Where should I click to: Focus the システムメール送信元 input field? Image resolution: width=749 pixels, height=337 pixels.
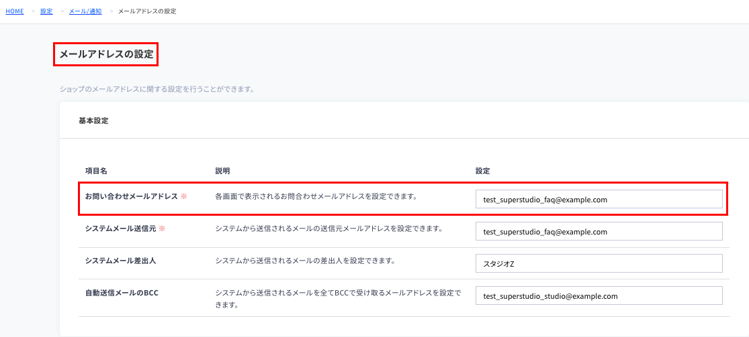[x=599, y=232]
